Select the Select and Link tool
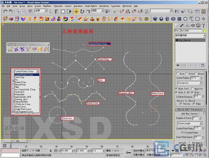 pos(18,11)
